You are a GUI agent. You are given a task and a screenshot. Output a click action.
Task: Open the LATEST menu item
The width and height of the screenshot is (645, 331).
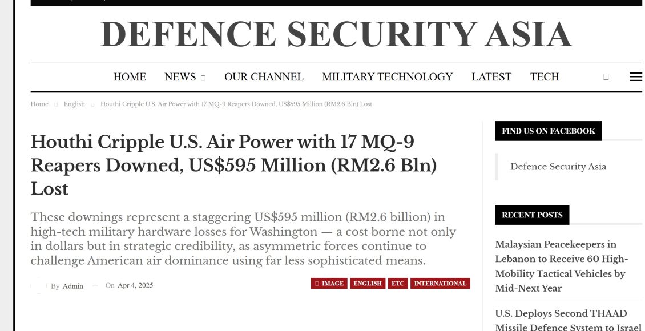tap(491, 77)
